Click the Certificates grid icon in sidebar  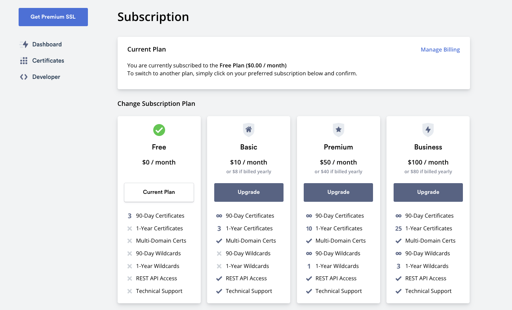coord(24,61)
